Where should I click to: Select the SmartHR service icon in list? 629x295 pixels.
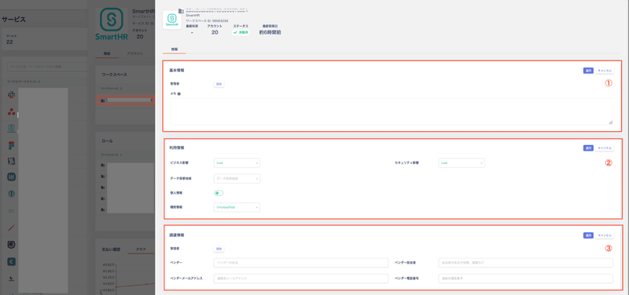[12, 129]
